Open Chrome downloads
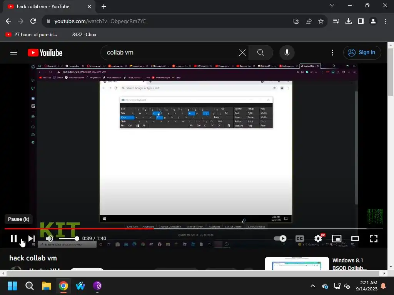The width and height of the screenshot is (394, 295). tap(349, 22)
